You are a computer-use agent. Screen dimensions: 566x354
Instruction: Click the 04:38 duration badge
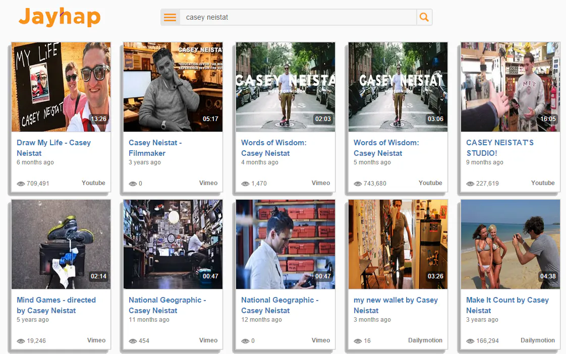[x=548, y=276]
